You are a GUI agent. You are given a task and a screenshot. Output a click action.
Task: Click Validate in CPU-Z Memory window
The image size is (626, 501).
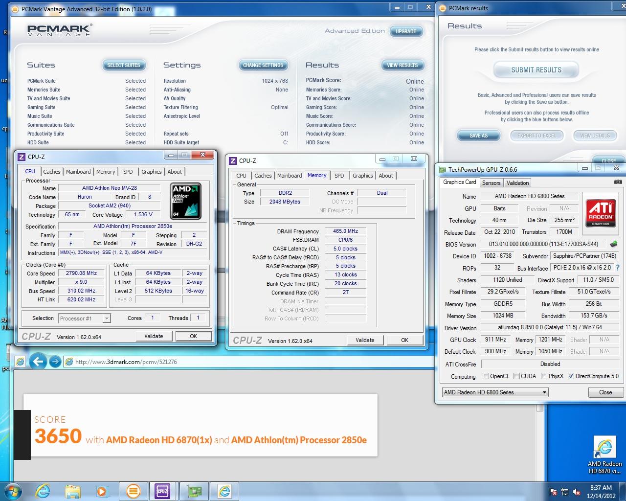pyautogui.click(x=365, y=340)
